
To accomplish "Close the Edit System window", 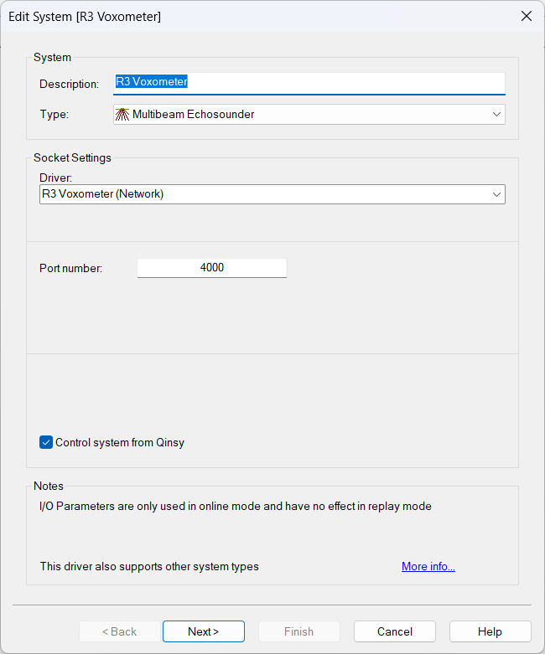I will [527, 16].
